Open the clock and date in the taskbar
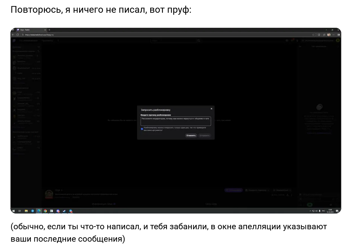Viewport: 349px width, 250px height. pos(330,211)
